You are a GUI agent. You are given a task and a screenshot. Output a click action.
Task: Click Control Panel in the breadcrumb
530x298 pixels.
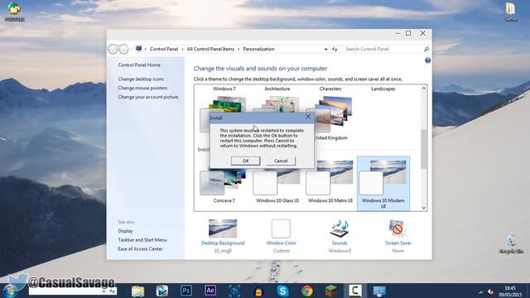(x=164, y=49)
